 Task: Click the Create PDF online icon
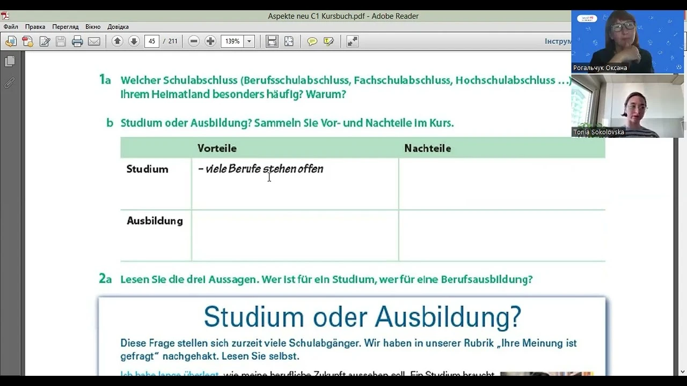click(x=27, y=41)
